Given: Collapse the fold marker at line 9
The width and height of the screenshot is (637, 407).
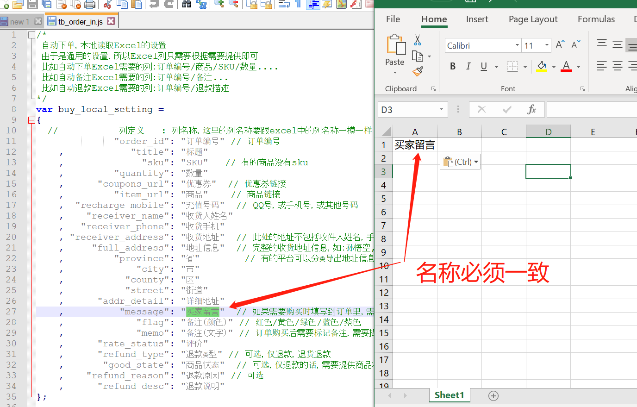Looking at the screenshot, I should (x=31, y=120).
